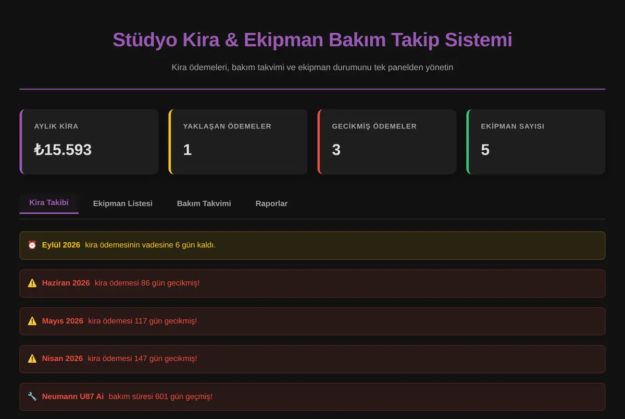Select the Aylık Kira stat card
The width and height of the screenshot is (625, 419).
(89, 141)
